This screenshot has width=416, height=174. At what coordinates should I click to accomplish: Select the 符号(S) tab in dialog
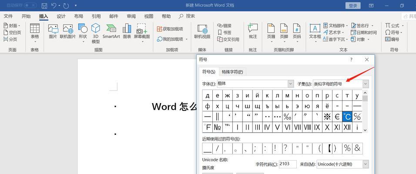[x=209, y=72]
